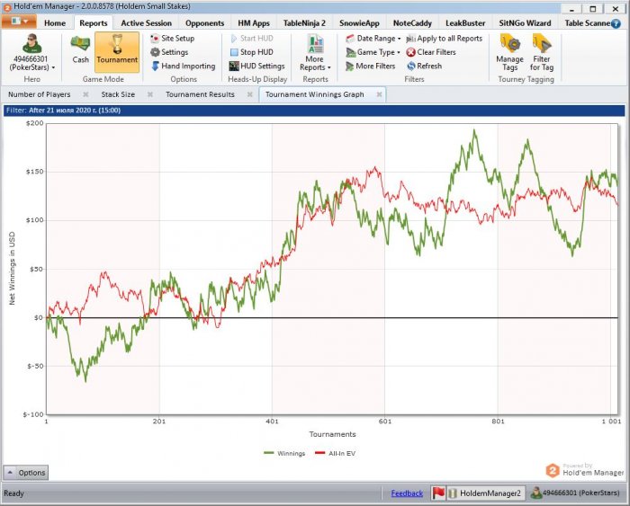Open the SnowieApp tab
Viewport: 630px width, 506px height.
click(359, 23)
